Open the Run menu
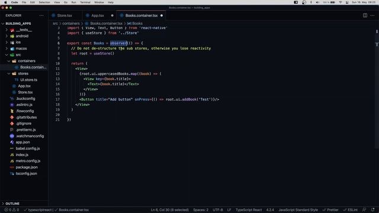Image resolution: width=379 pixels, height=213 pixels. 73,2
